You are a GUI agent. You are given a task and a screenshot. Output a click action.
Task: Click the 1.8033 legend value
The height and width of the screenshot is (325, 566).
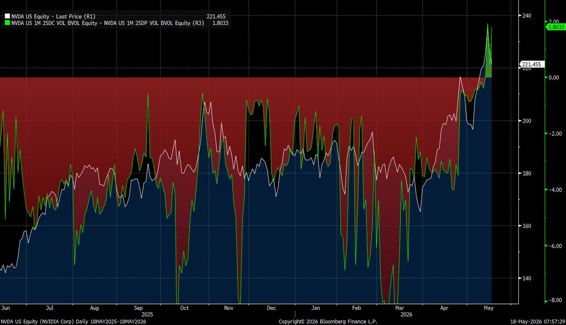(221, 22)
